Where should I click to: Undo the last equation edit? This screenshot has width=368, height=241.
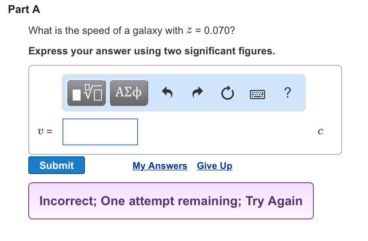[x=167, y=93]
